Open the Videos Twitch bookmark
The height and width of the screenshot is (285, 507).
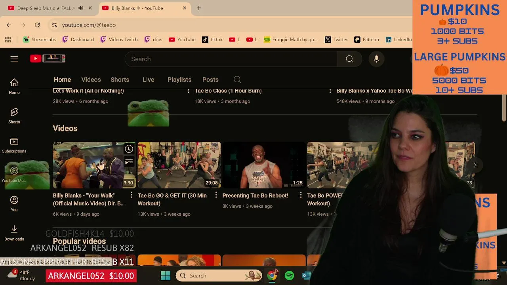(x=119, y=40)
